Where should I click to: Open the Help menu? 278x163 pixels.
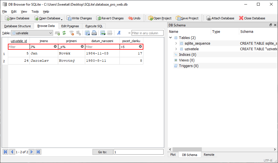point(46,12)
